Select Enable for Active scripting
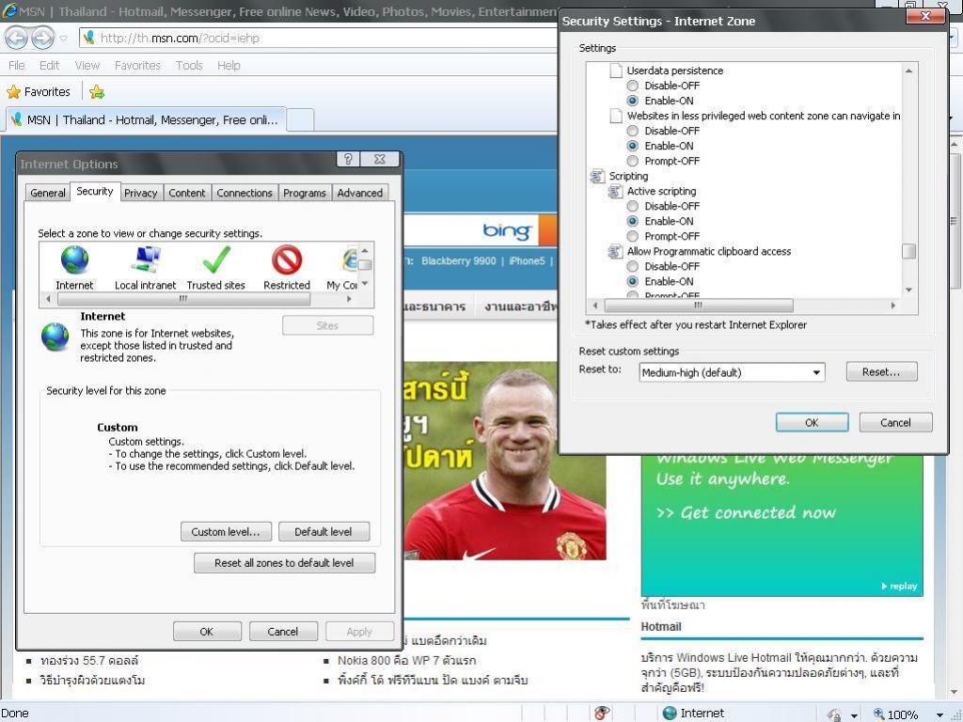Viewport: 963px width, 722px height. coord(633,221)
